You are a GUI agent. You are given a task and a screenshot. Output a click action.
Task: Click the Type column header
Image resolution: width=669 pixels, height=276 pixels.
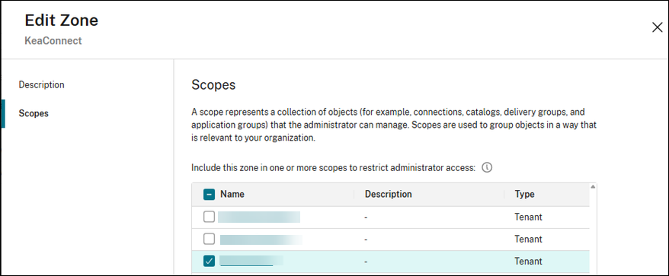point(524,194)
